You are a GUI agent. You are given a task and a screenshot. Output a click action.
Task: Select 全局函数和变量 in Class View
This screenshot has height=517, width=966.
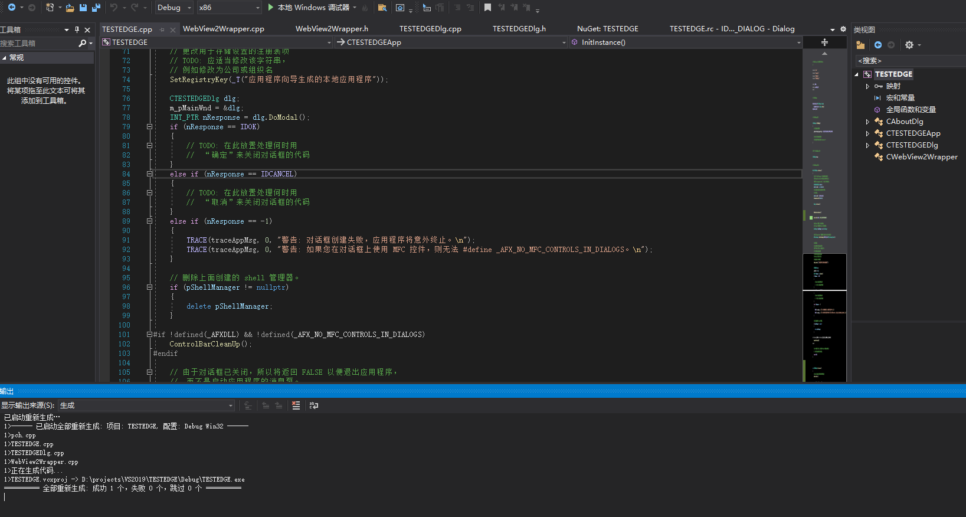(x=911, y=110)
